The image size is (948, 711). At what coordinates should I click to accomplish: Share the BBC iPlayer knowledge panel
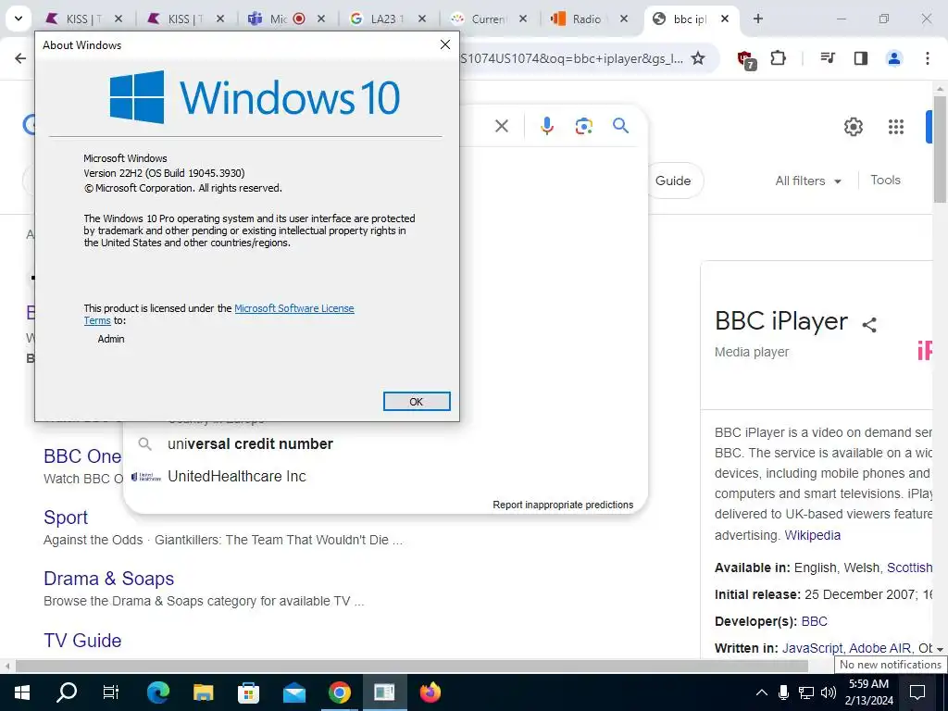(x=869, y=324)
